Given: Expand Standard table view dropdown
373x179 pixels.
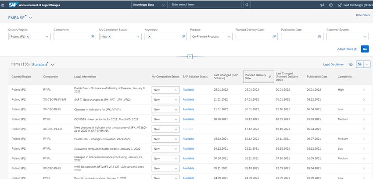Looking at the screenshot, I should pyautogui.click(x=53, y=65).
